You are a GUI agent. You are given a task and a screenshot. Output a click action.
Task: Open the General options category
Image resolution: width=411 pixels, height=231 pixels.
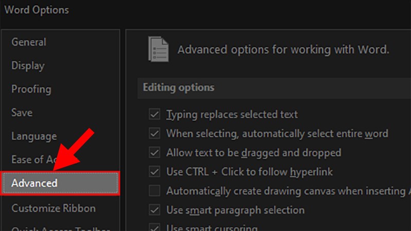(x=29, y=42)
